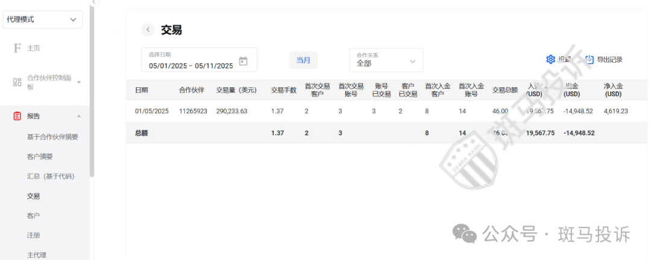Image resolution: width=651 pixels, height=260 pixels.
Task: Click the bold 19,567.75 total
Action: 540,133
